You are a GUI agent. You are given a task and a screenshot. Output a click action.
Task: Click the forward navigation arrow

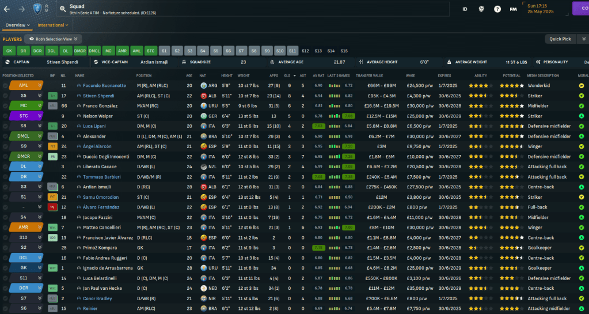[22, 9]
